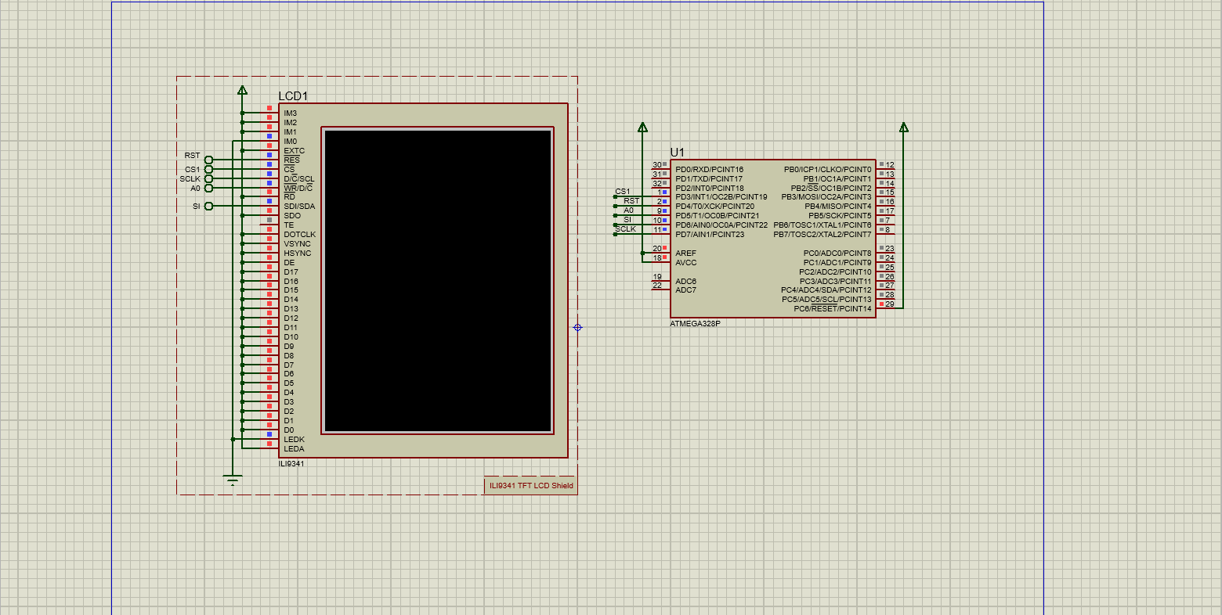
Task: Click the PB0/ICP1/CLKO/PCINT0 pin on U1
Action: point(827,170)
